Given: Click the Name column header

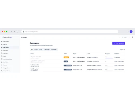Looking at the screenshot, I should (x=32, y=54).
